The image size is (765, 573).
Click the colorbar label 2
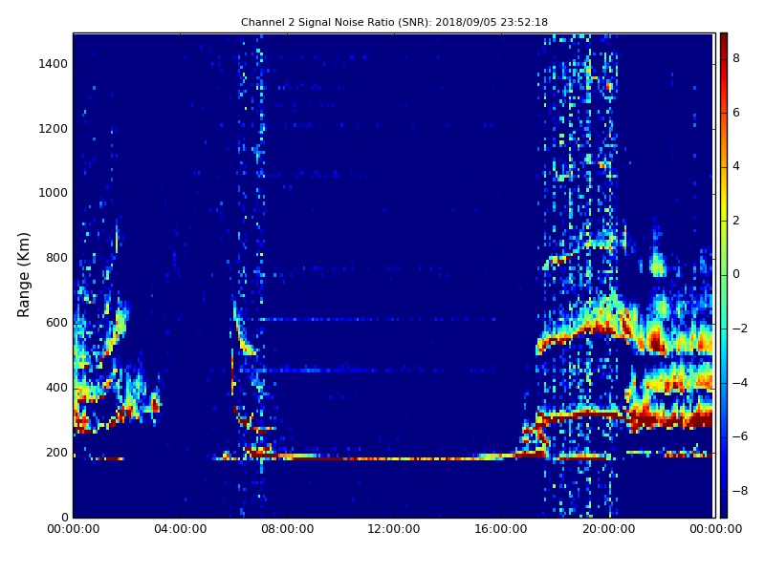[x=736, y=221]
